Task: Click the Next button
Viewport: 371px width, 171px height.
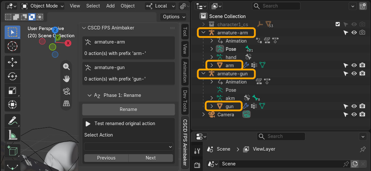Action: click(x=151, y=158)
